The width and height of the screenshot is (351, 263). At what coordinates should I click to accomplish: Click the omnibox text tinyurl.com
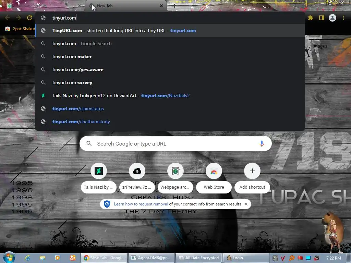(x=64, y=18)
